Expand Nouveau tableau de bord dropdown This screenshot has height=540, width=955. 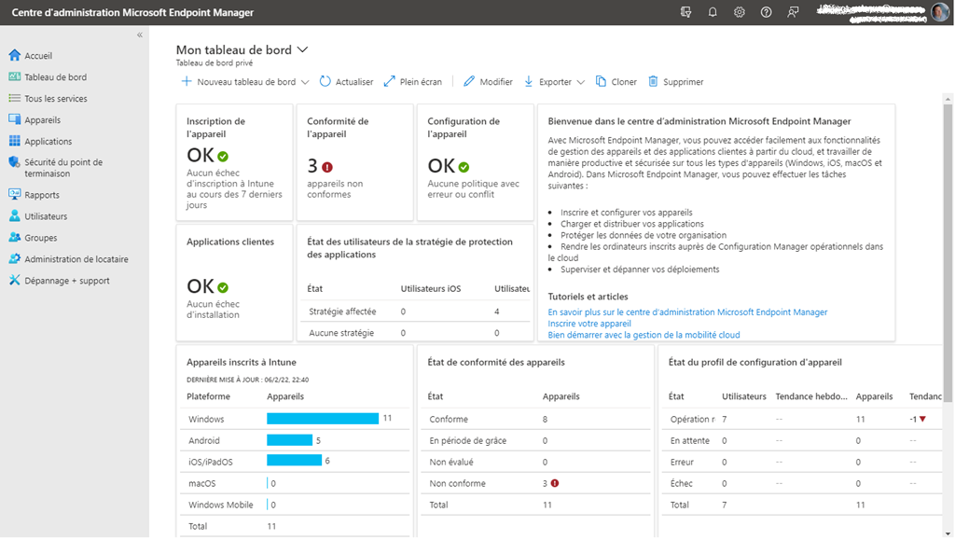(305, 82)
